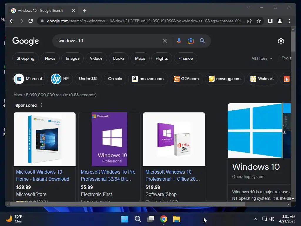The image size is (301, 226).
Task: Open Windows 10 Professional purple product image
Action: 109,139
